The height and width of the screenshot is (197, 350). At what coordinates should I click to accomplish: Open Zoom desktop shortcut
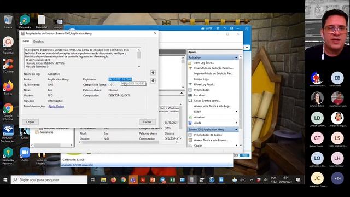coord(25,154)
